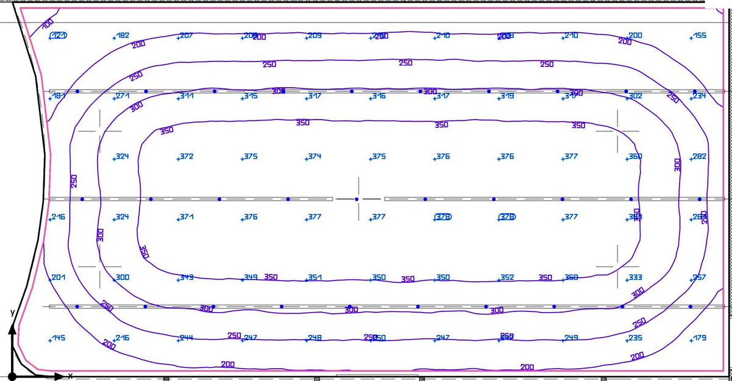The width and height of the screenshot is (732, 381).
Task: Click the point value 371
Action: 187,217
